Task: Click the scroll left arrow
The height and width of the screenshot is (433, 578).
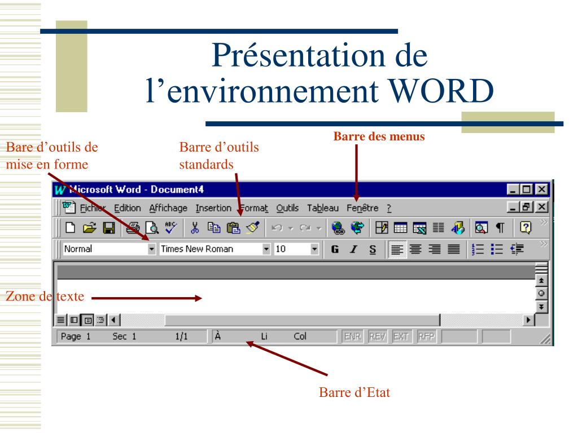Action: 114,320
